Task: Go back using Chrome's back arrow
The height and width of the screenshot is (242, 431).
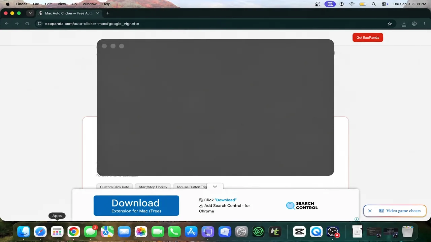Action: coord(7,24)
